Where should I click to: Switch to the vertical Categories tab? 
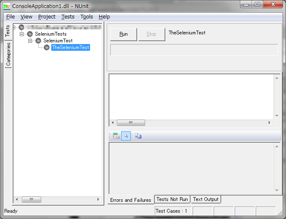(x=8, y=54)
